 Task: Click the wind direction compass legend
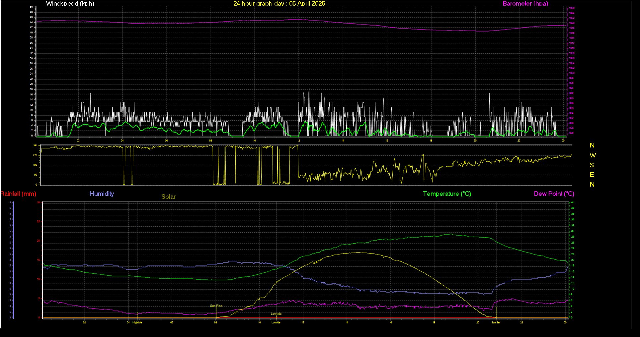coord(592,165)
